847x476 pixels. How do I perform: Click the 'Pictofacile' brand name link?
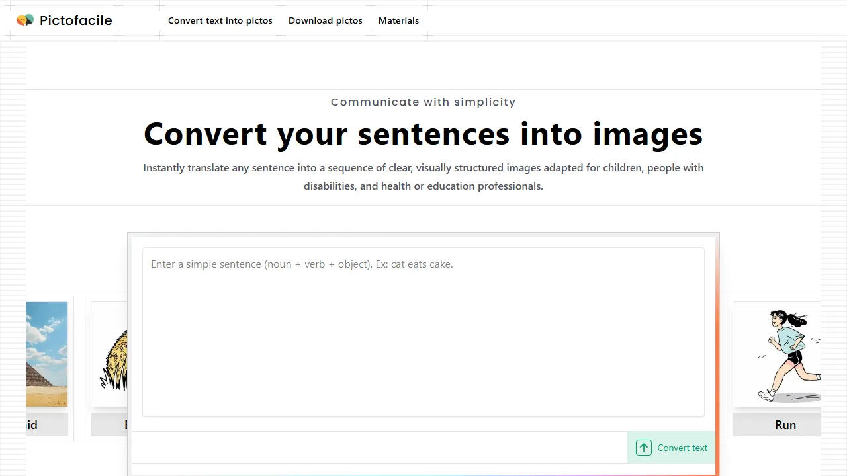[x=75, y=20]
